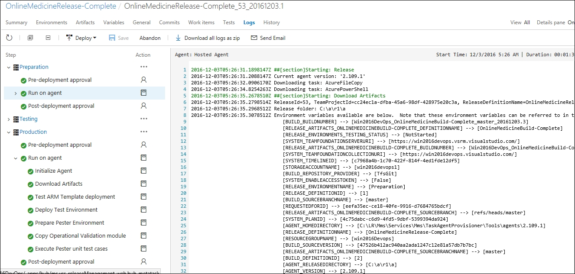The width and height of the screenshot is (575, 274).
Task: Click the log icon for Preparation's Run on agent
Action: click(144, 93)
